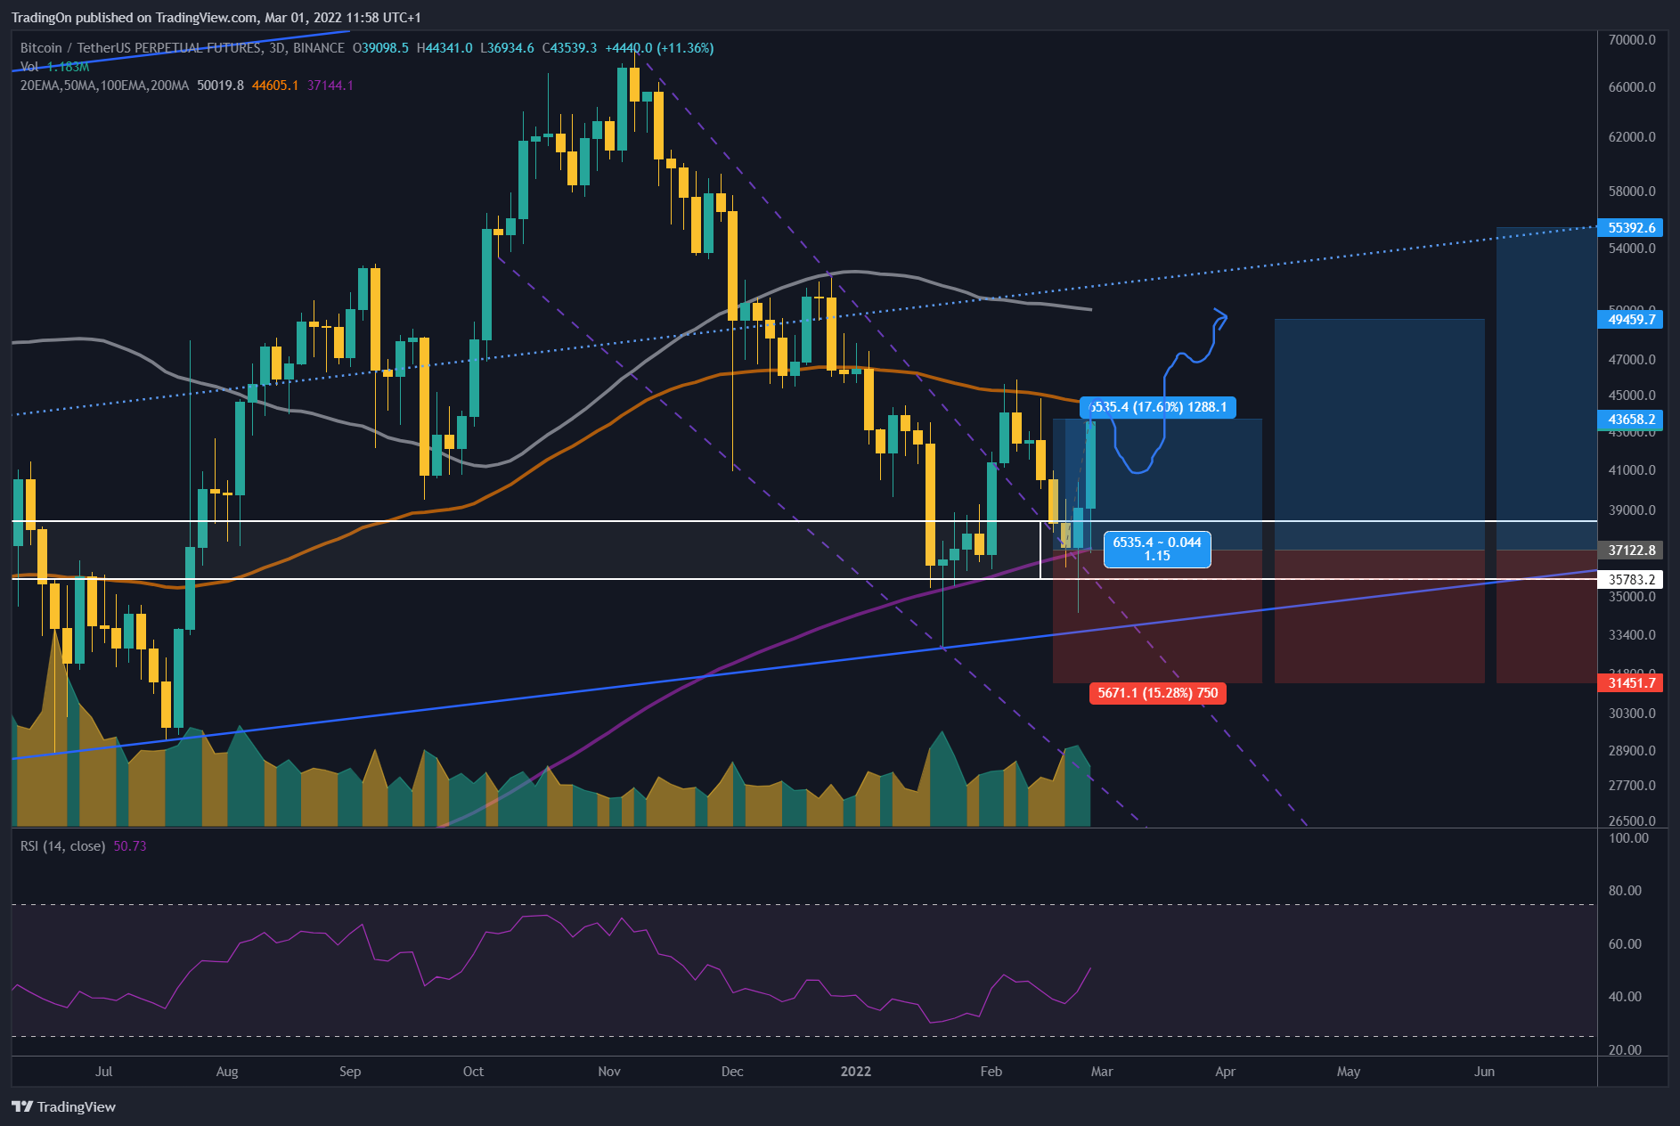Image resolution: width=1680 pixels, height=1126 pixels.
Task: Click the Mar label on the time axis
Action: (1102, 1071)
